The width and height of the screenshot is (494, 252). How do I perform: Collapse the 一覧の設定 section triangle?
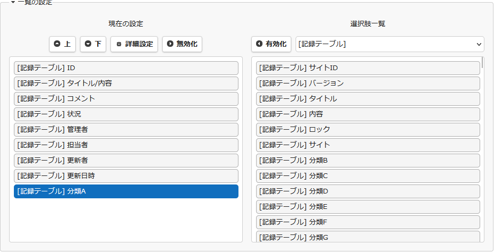[x=13, y=2]
